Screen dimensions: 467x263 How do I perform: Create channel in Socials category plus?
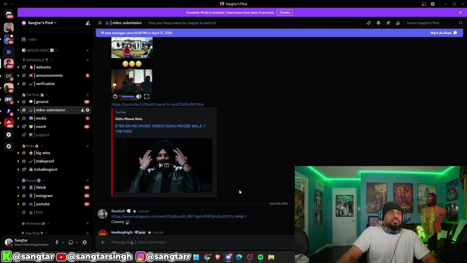point(88,180)
